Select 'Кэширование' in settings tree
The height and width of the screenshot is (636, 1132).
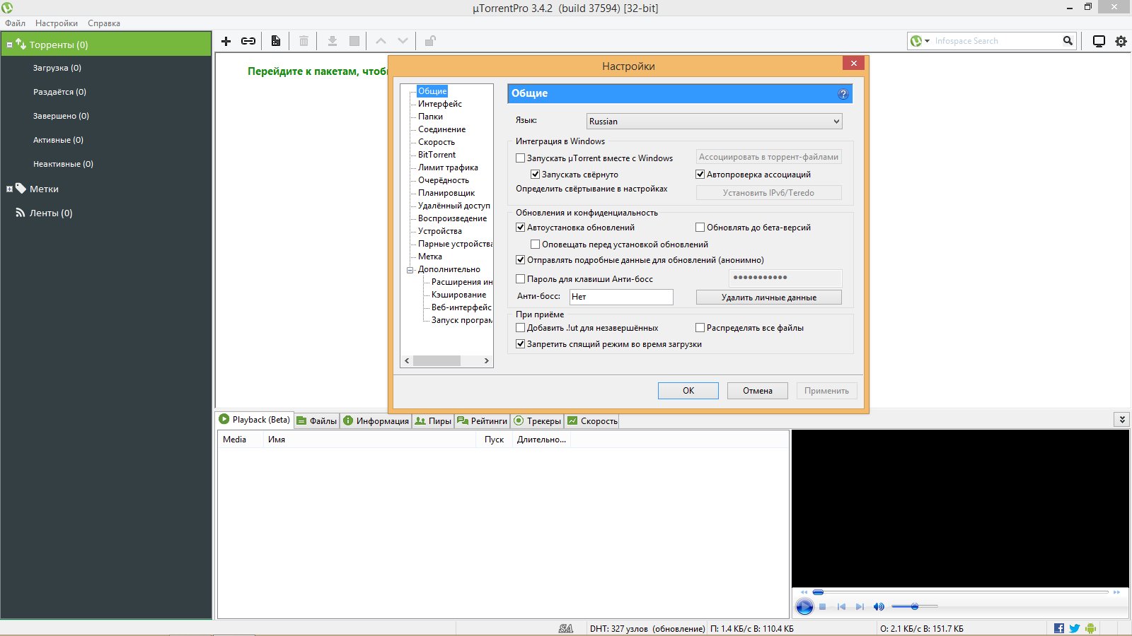point(458,295)
